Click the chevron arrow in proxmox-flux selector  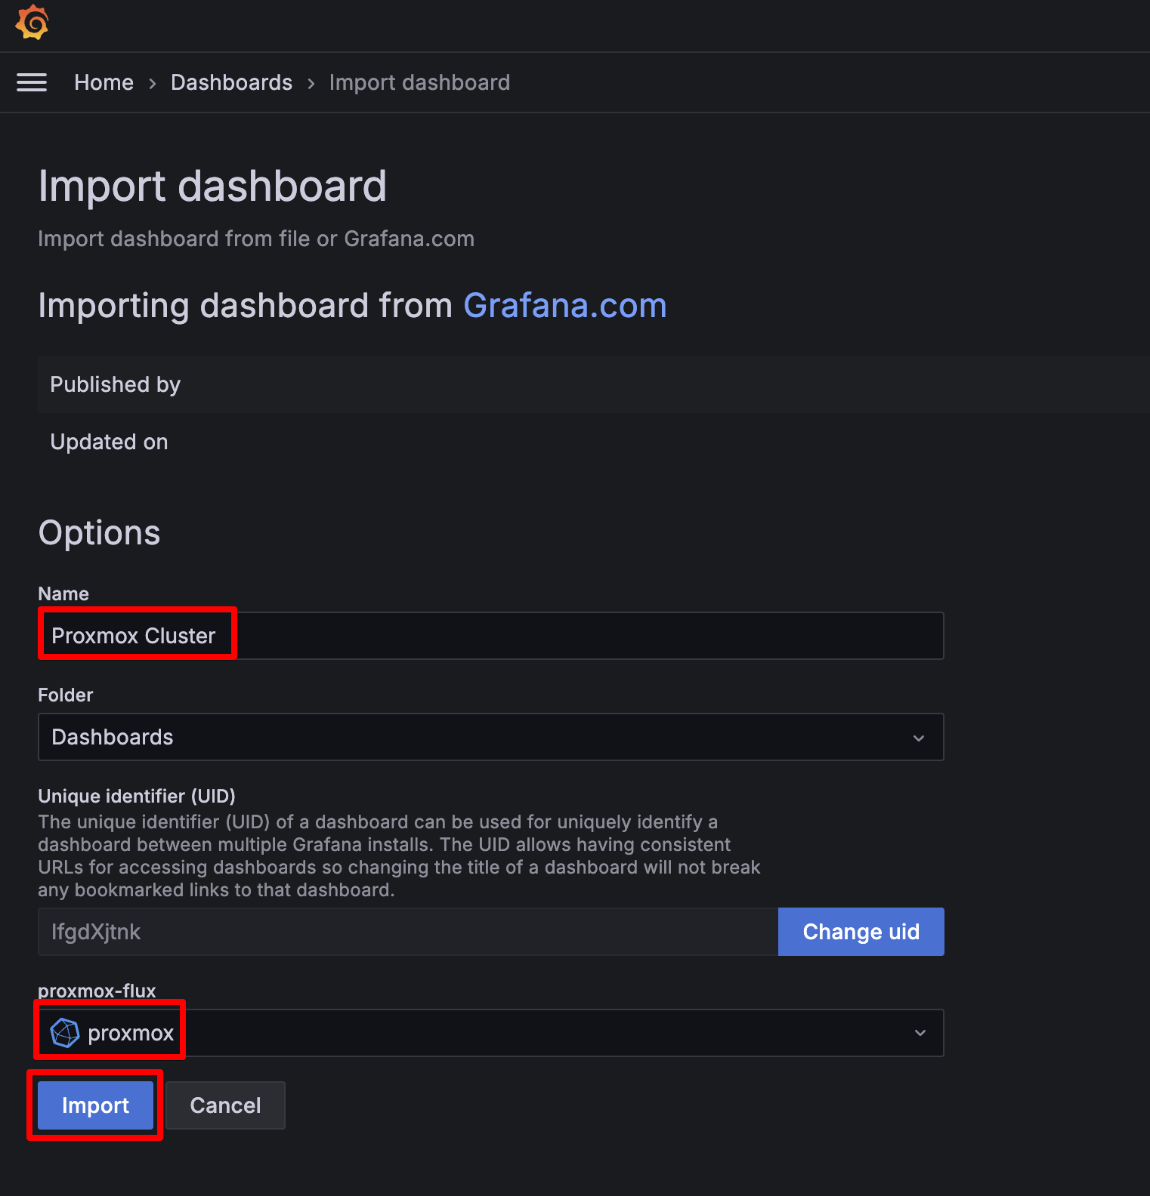pyautogui.click(x=920, y=1033)
